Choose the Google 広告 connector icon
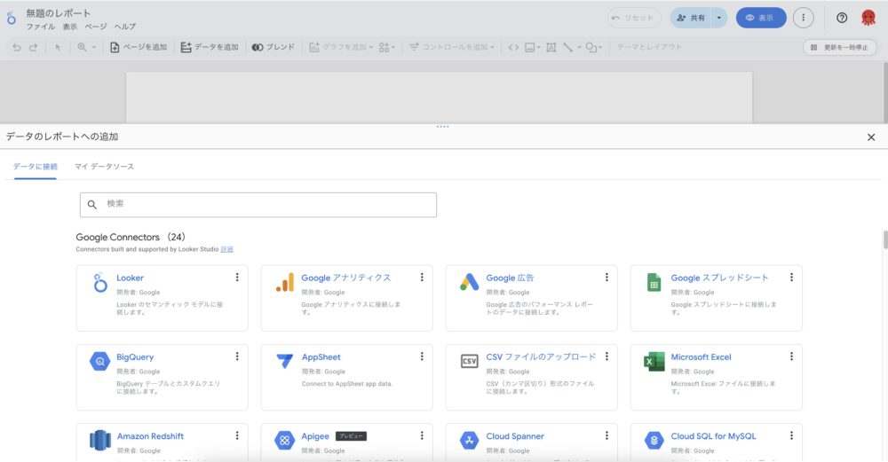This screenshot has width=888, height=462. pyautogui.click(x=470, y=284)
